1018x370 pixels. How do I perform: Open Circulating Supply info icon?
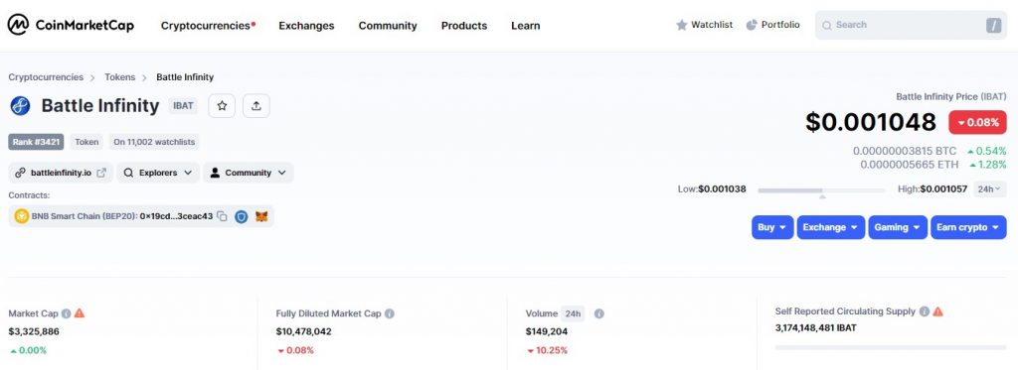[x=925, y=311]
